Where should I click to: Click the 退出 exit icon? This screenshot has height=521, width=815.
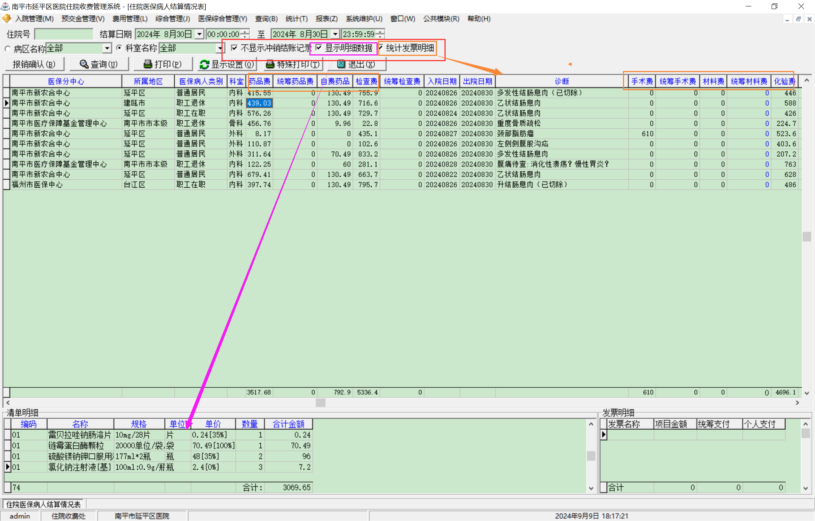pyautogui.click(x=341, y=64)
